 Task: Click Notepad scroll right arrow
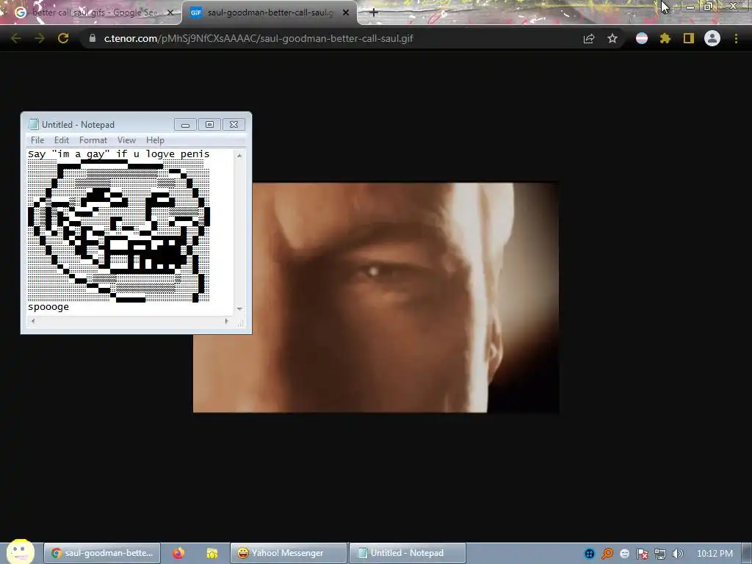pos(226,322)
